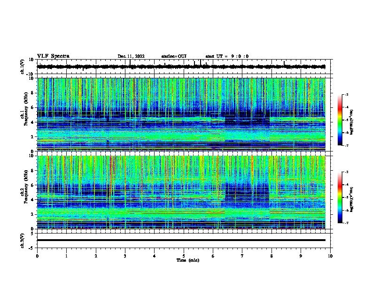372x287 pixels.
Task: Click the ch.3 flat black trace line
Action: (x=181, y=240)
